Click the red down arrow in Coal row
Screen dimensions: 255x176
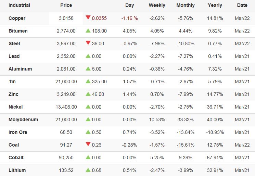(88, 144)
